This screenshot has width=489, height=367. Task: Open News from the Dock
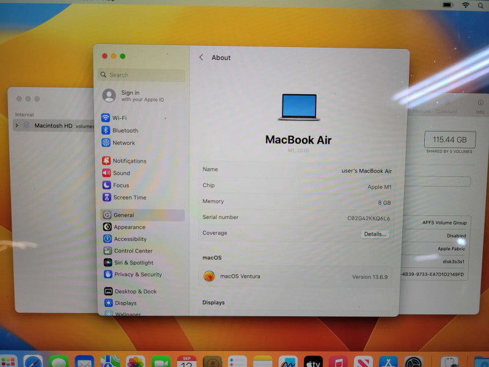click(363, 362)
